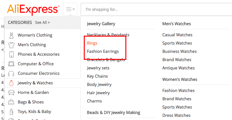Click the Bags & Shoes handbag icon
This screenshot has height=120, width=232.
point(11,102)
